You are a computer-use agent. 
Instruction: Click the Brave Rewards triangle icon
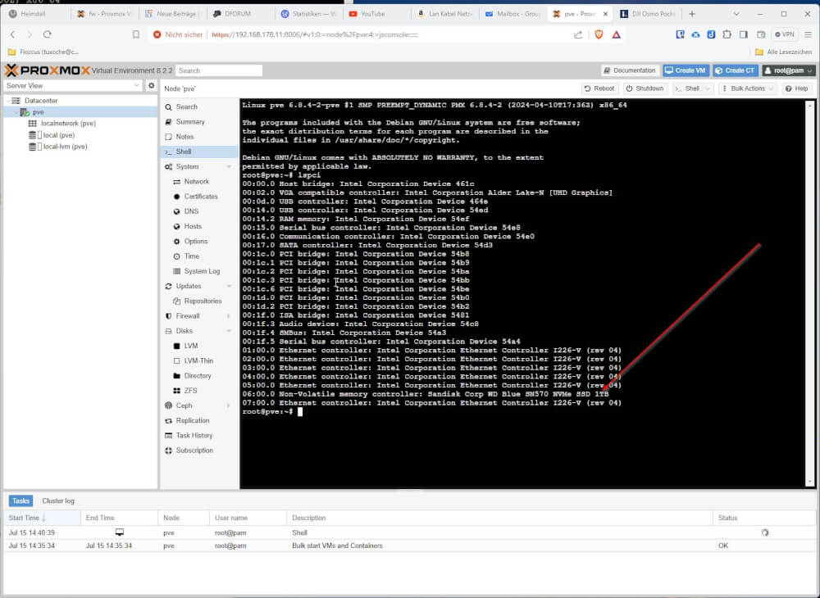617,34
